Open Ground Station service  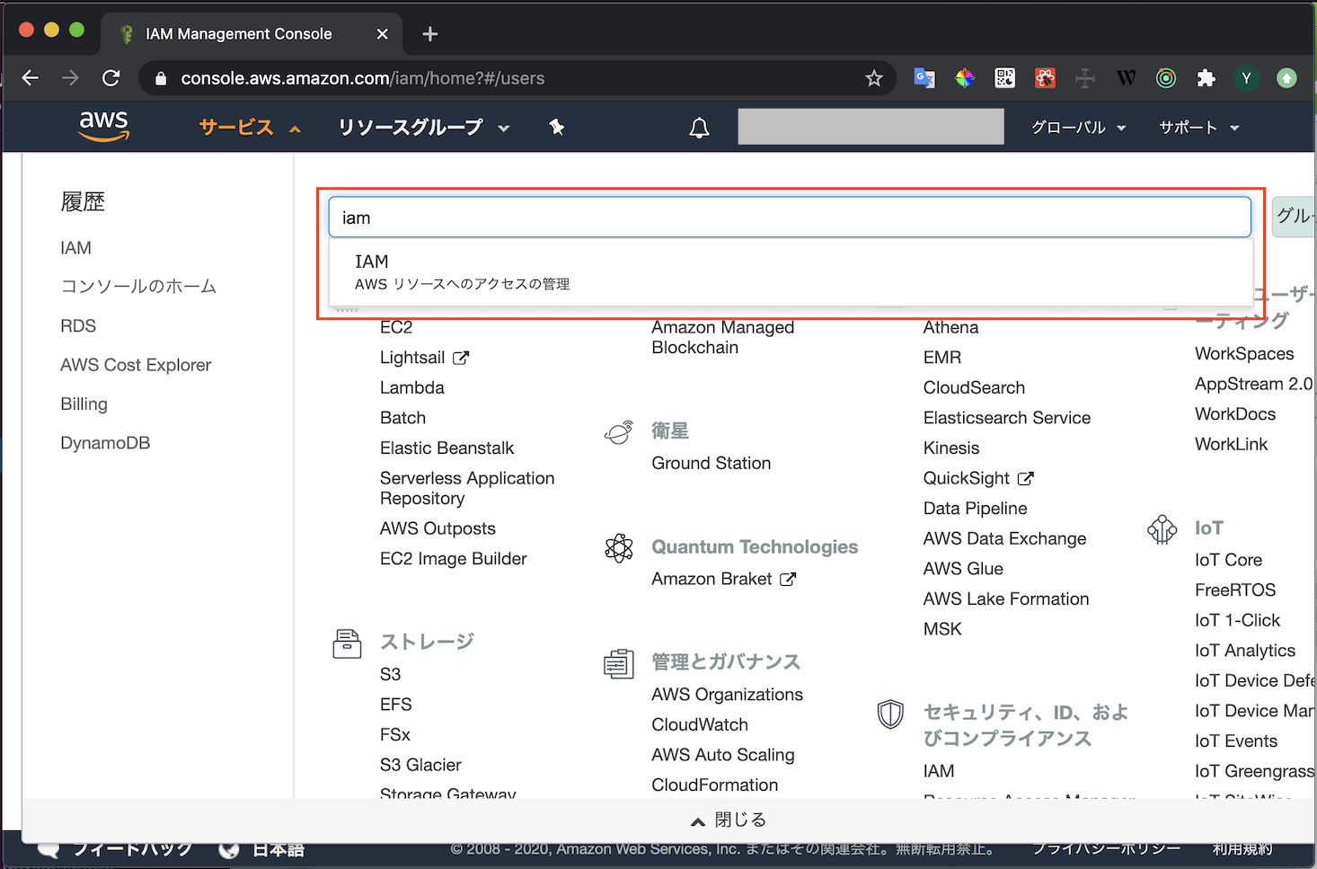(711, 463)
